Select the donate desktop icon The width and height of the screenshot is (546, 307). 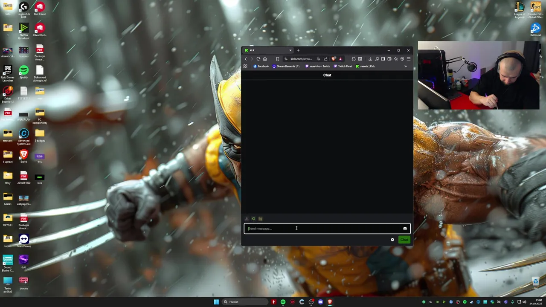pyautogui.click(x=23, y=283)
